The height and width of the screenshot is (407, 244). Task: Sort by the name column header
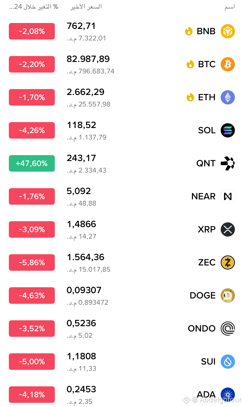tap(230, 7)
